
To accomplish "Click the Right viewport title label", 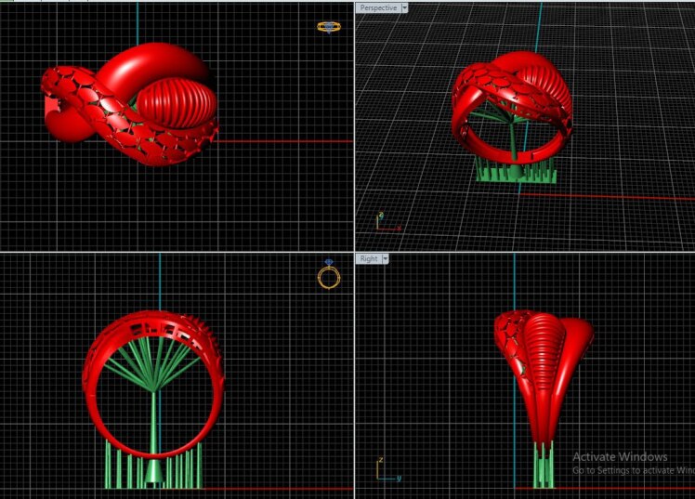I will [x=368, y=258].
